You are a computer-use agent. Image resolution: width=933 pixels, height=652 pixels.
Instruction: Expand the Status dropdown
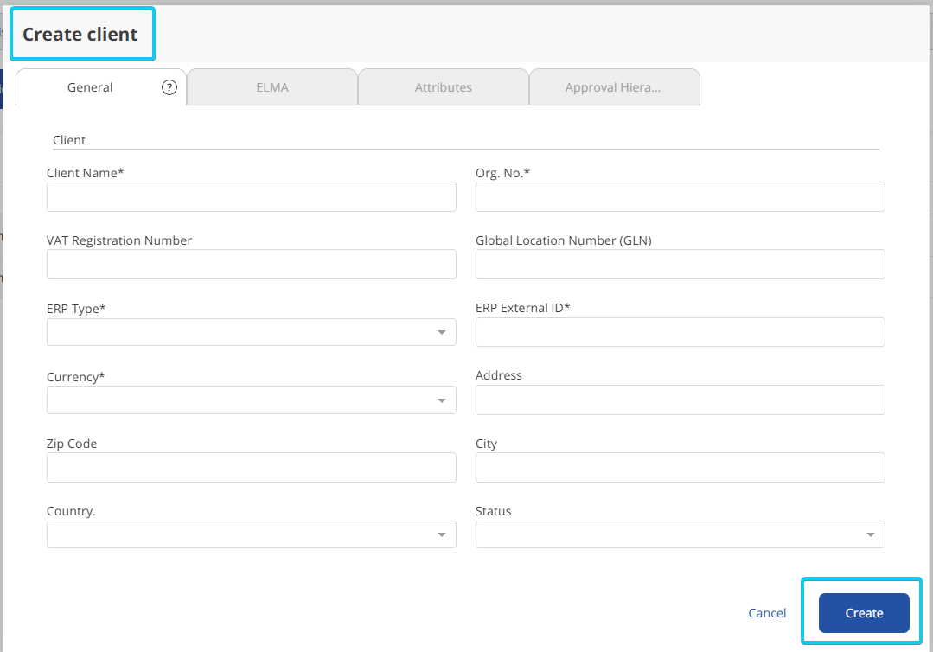pyautogui.click(x=681, y=534)
